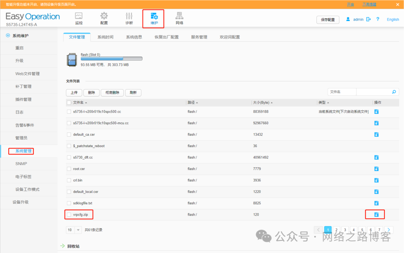Check the vrpcfg.zip checkbox

point(69,214)
